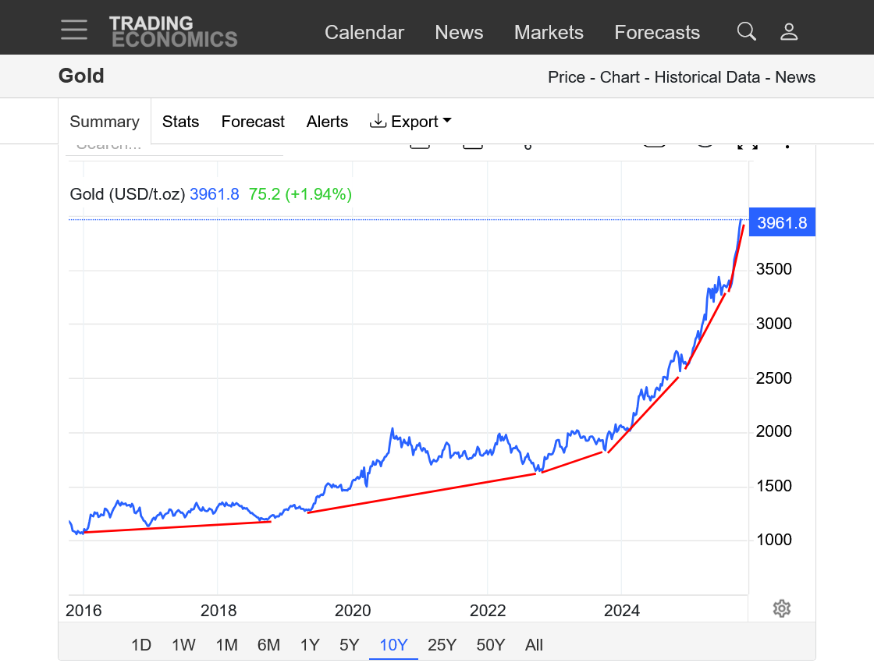
Task: Open the hamburger navigation menu
Action: coord(74,30)
